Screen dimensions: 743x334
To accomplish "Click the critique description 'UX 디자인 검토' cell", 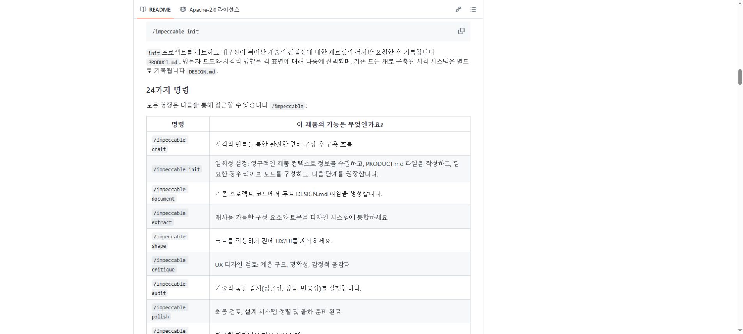I will pos(340,265).
